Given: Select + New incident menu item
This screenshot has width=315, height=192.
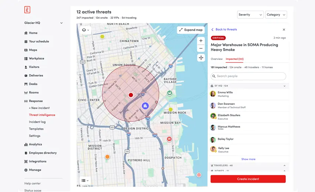Looking at the screenshot, I should pyautogui.click(x=39, y=108).
